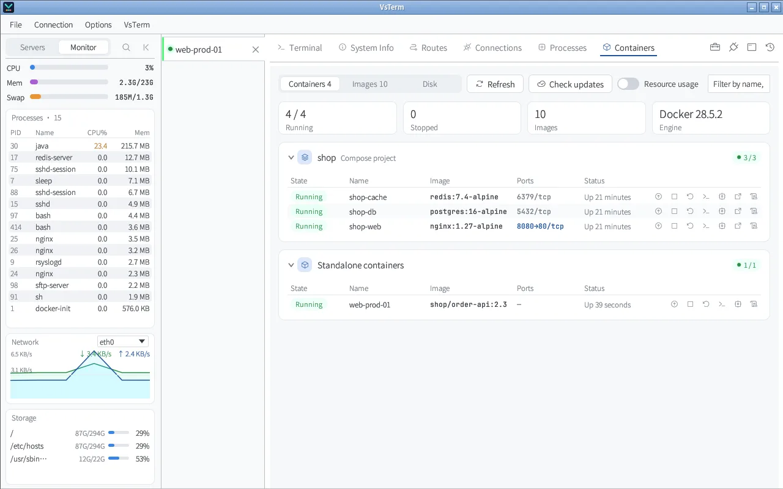Image resolution: width=783 pixels, height=489 pixels.
Task: Open the toolbox icon in the top toolbar
Action: pyautogui.click(x=714, y=48)
